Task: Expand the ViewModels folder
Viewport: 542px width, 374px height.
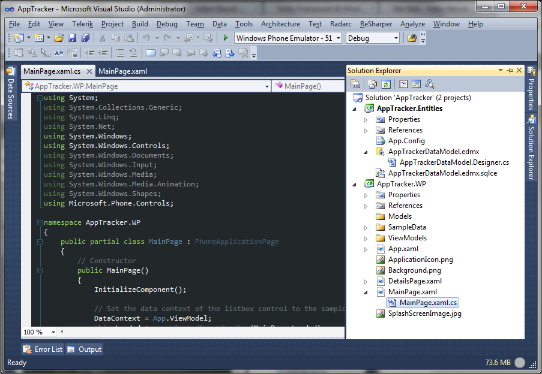Action: (x=366, y=239)
